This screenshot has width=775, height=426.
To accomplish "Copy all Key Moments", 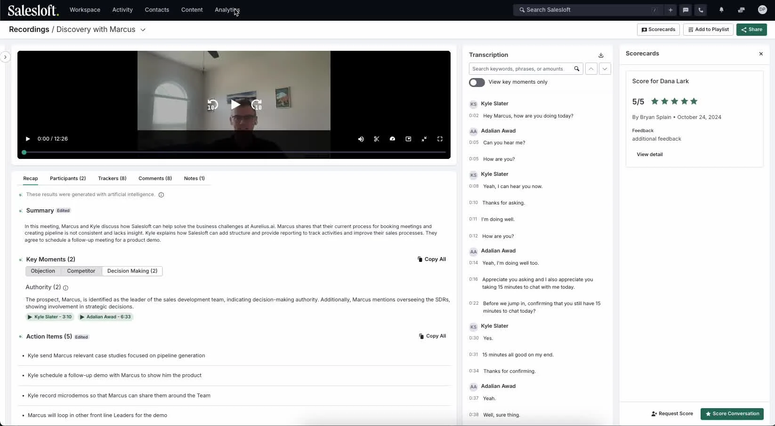I will [432, 260].
